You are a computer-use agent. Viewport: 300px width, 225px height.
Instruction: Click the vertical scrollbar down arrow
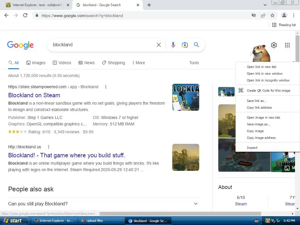(297, 209)
